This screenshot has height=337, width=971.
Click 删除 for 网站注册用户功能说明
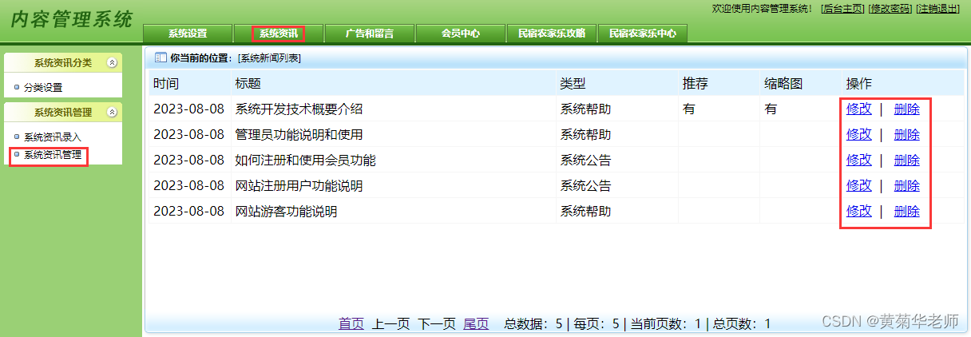[x=907, y=185]
